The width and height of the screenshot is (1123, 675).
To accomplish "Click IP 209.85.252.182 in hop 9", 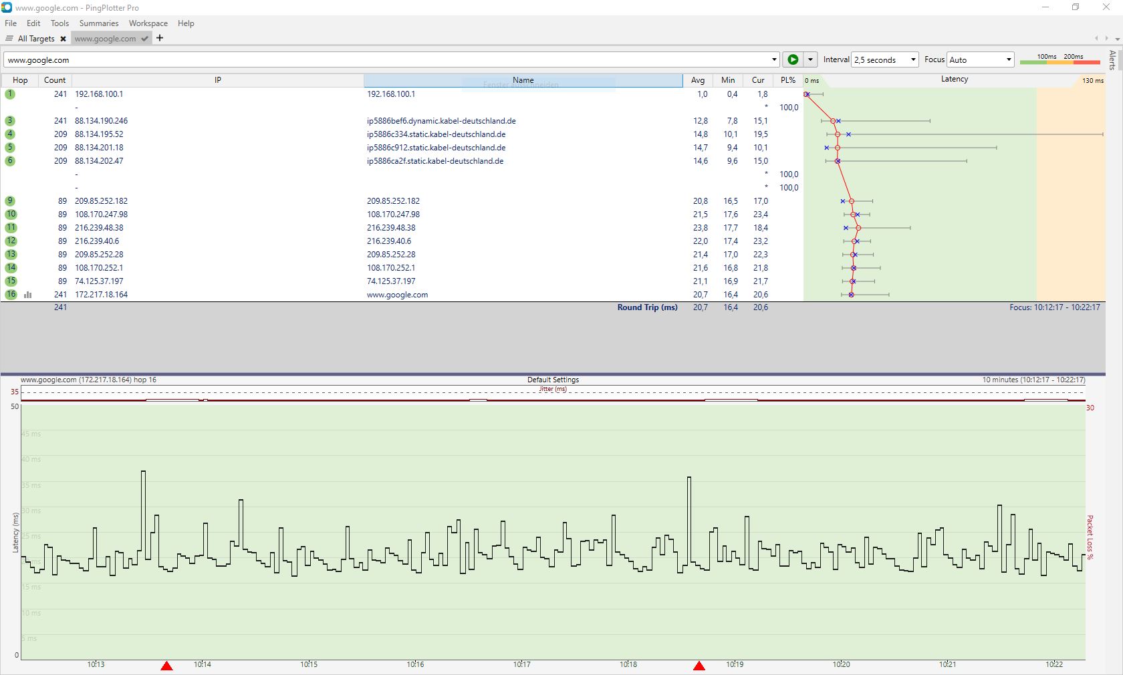I will 101,201.
